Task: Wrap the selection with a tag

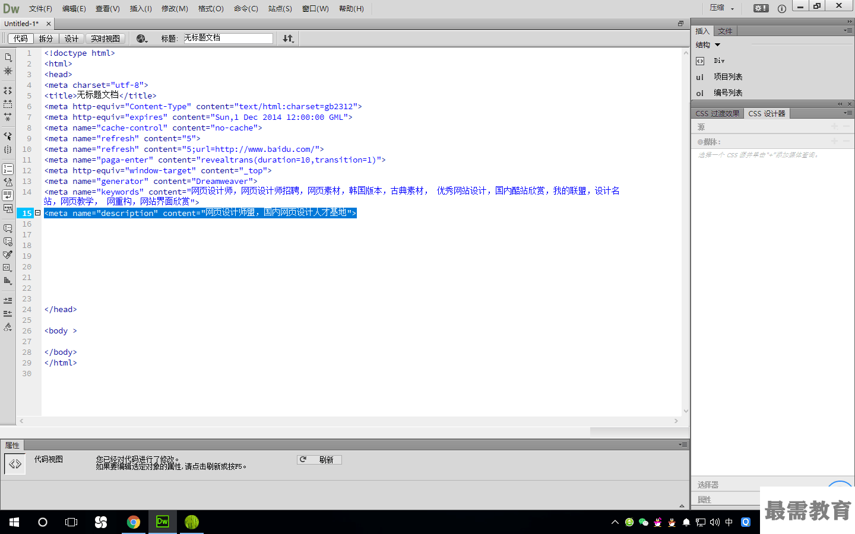Action: coord(8,255)
